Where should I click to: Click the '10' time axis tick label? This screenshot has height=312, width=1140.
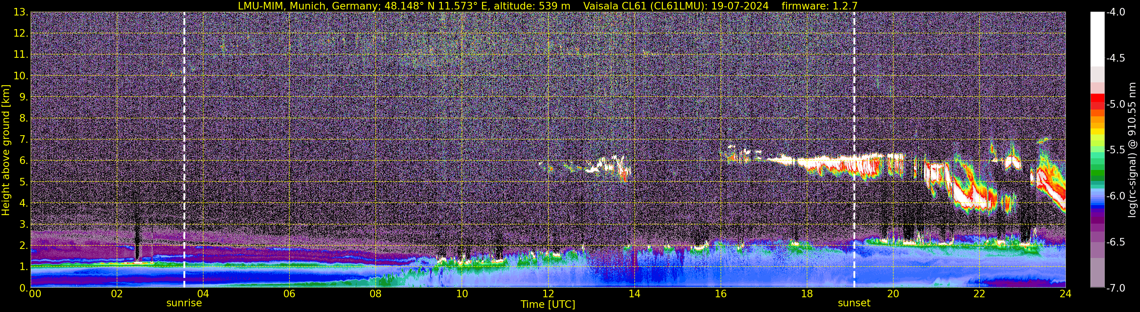(462, 294)
